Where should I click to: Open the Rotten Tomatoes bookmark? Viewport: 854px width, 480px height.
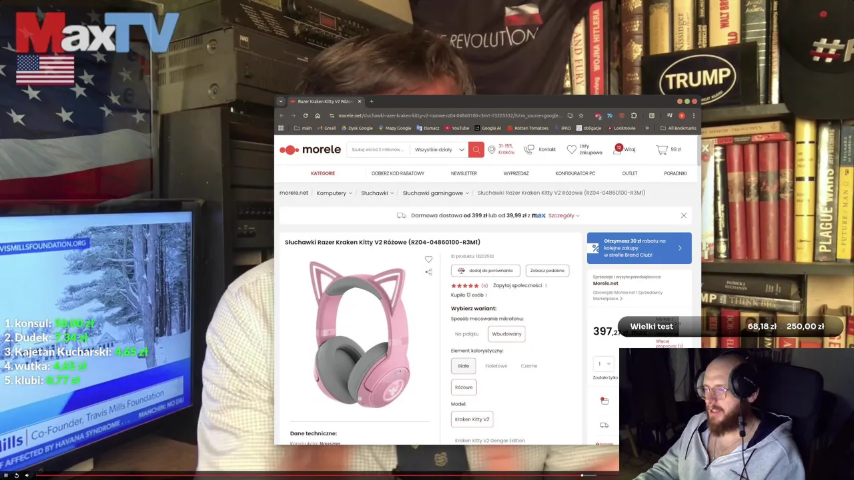coord(528,128)
